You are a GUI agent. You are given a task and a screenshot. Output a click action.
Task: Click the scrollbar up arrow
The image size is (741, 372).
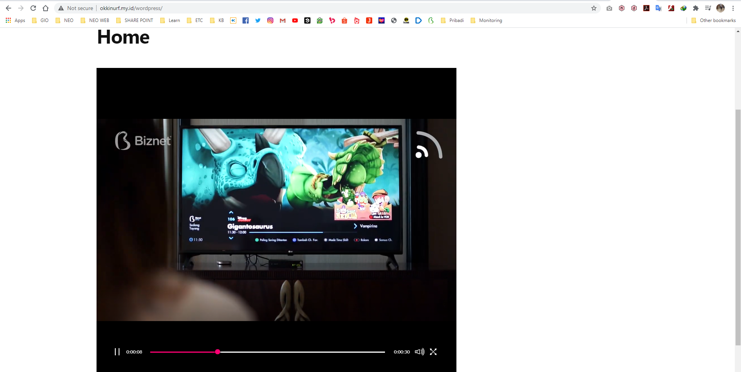pyautogui.click(x=738, y=31)
